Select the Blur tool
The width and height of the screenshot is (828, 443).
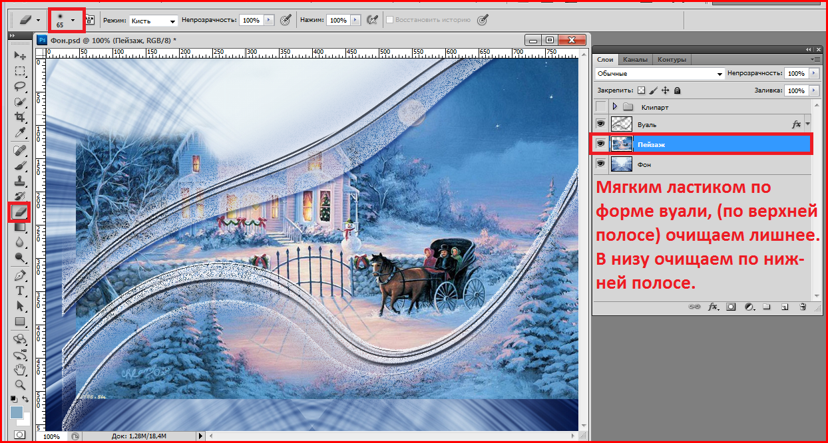pos(20,242)
